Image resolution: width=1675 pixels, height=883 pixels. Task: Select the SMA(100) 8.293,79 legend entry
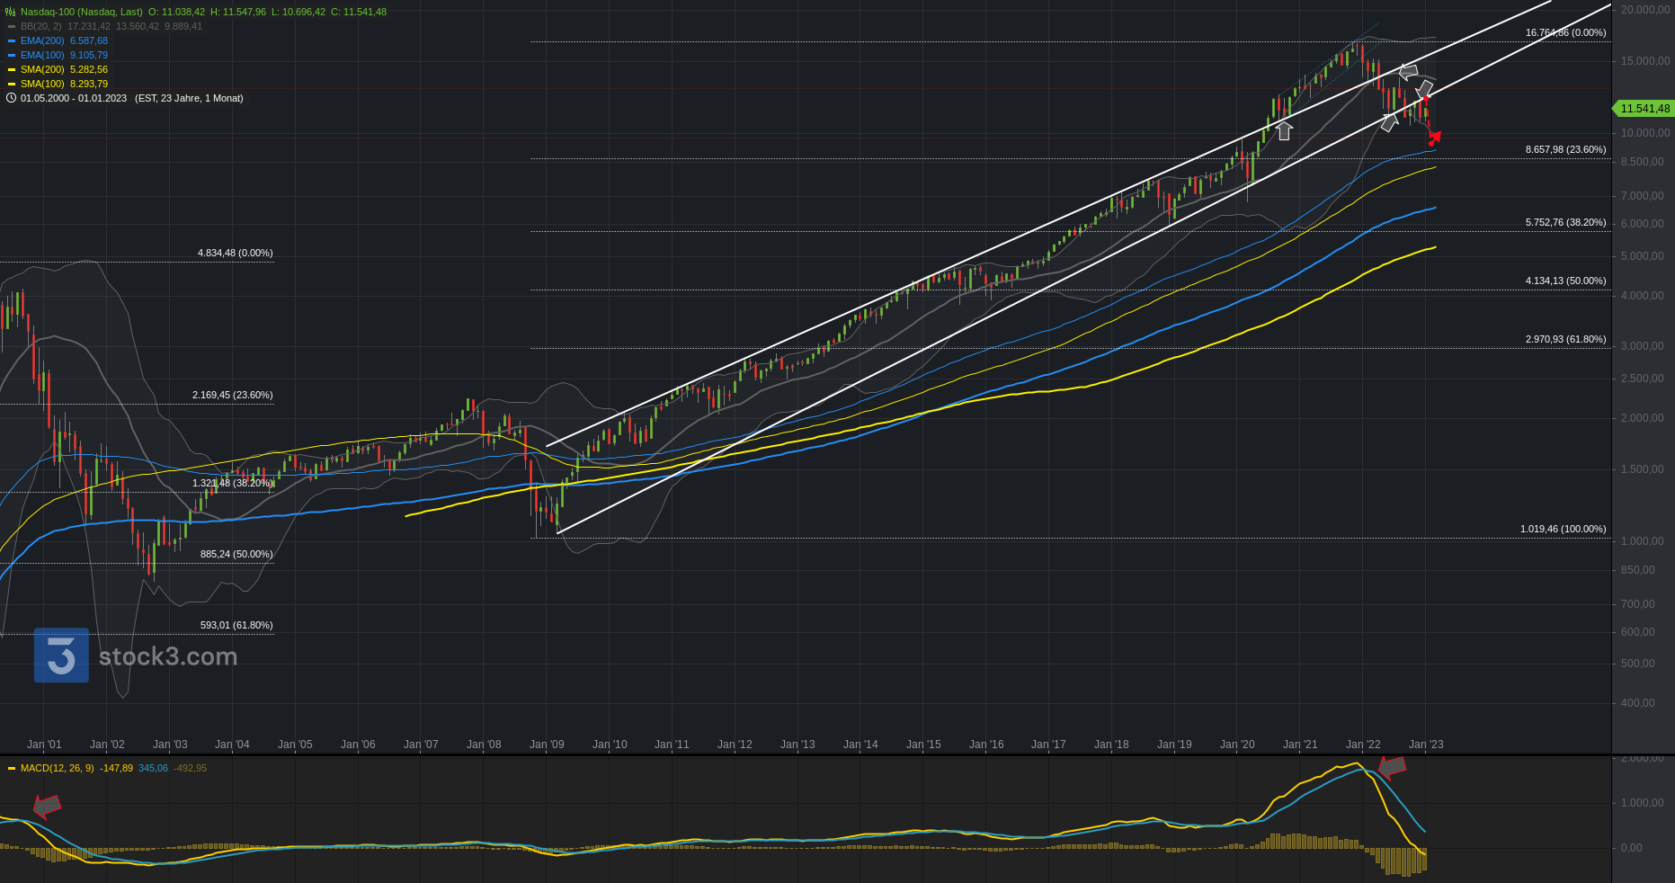pos(64,84)
